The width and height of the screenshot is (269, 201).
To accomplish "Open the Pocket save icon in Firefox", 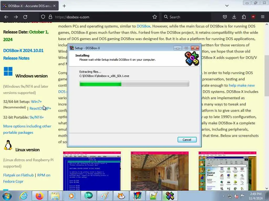I will (225, 17).
